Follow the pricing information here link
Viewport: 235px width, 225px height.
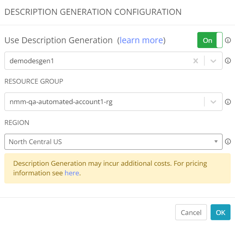pyautogui.click(x=72, y=173)
